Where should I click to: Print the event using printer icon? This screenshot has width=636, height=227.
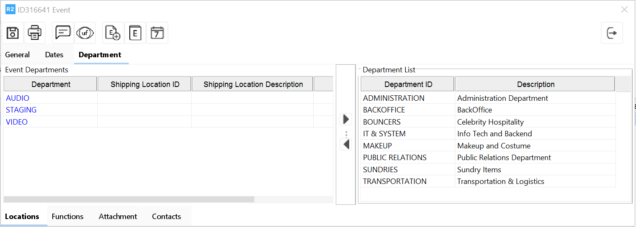click(35, 33)
